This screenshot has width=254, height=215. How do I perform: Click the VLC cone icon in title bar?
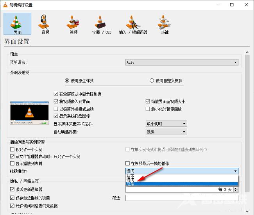pyautogui.click(x=5, y=5)
